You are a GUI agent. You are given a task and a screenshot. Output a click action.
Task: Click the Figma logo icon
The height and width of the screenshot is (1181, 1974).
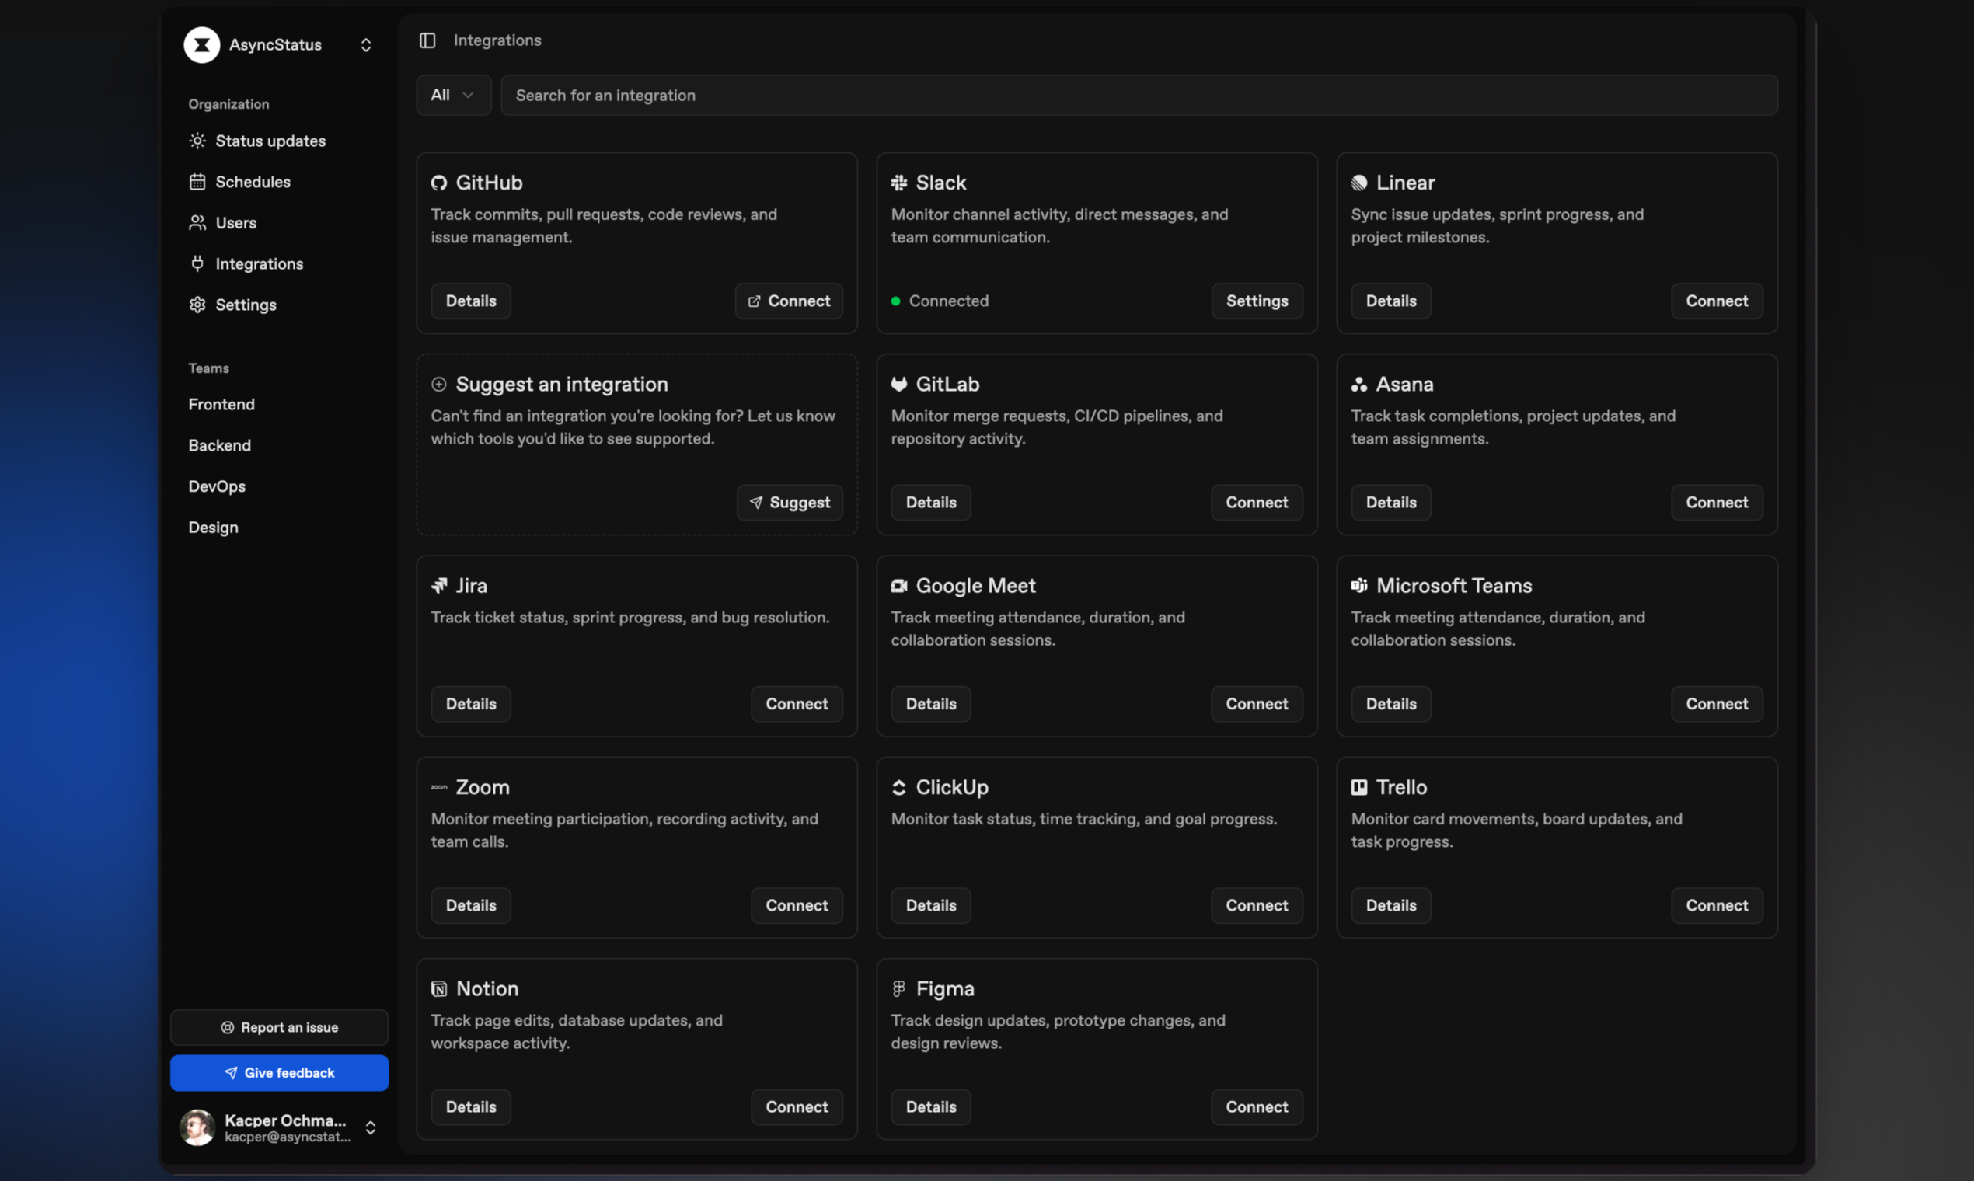coord(898,988)
